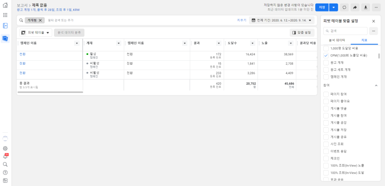Switch to the 분석 데이터 tab
The image size is (385, 186).
tap(337, 40)
